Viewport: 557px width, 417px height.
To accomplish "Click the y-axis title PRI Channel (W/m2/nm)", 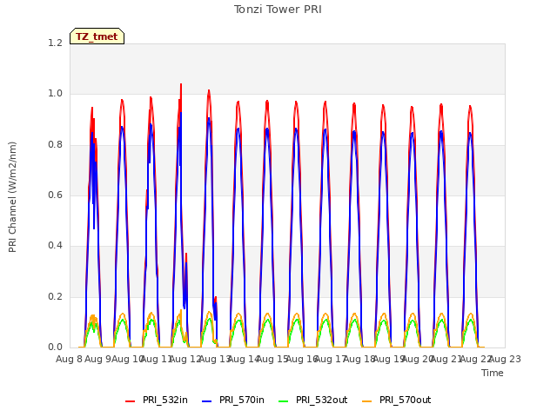I will pos(12,197).
